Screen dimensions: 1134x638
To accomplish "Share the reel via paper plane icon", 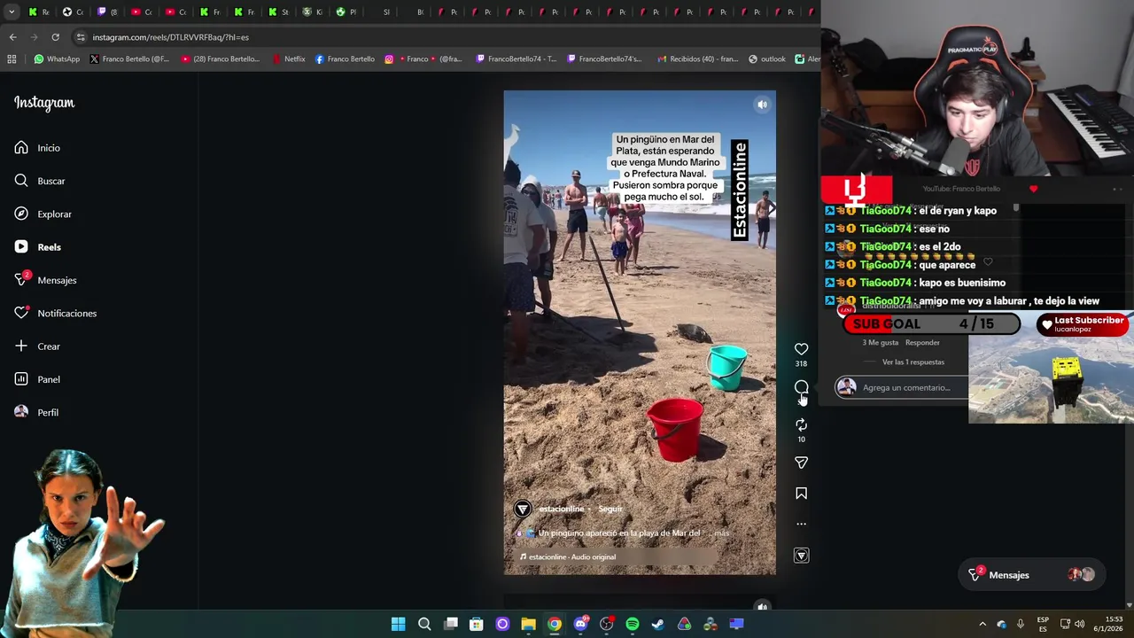I will click(x=801, y=463).
